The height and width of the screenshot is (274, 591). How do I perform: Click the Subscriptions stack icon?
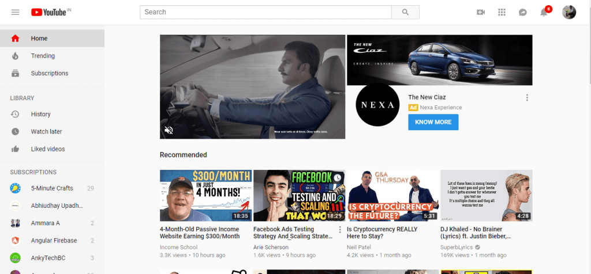pyautogui.click(x=15, y=73)
